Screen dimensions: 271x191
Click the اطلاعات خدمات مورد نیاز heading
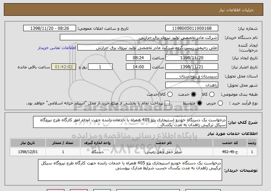point(232,134)
